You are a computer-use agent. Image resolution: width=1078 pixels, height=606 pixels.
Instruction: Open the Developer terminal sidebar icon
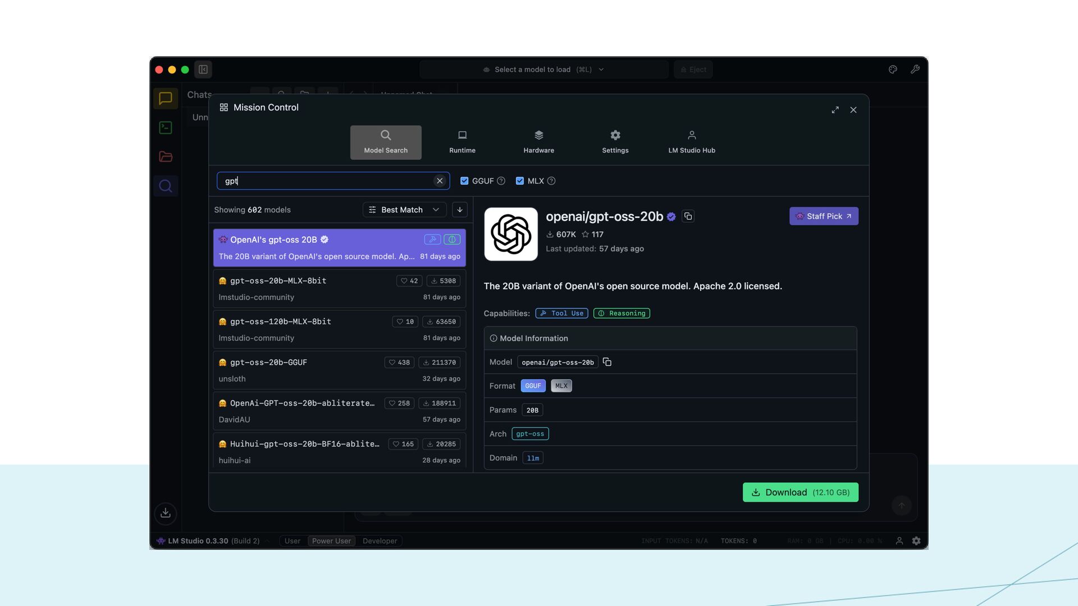(166, 128)
